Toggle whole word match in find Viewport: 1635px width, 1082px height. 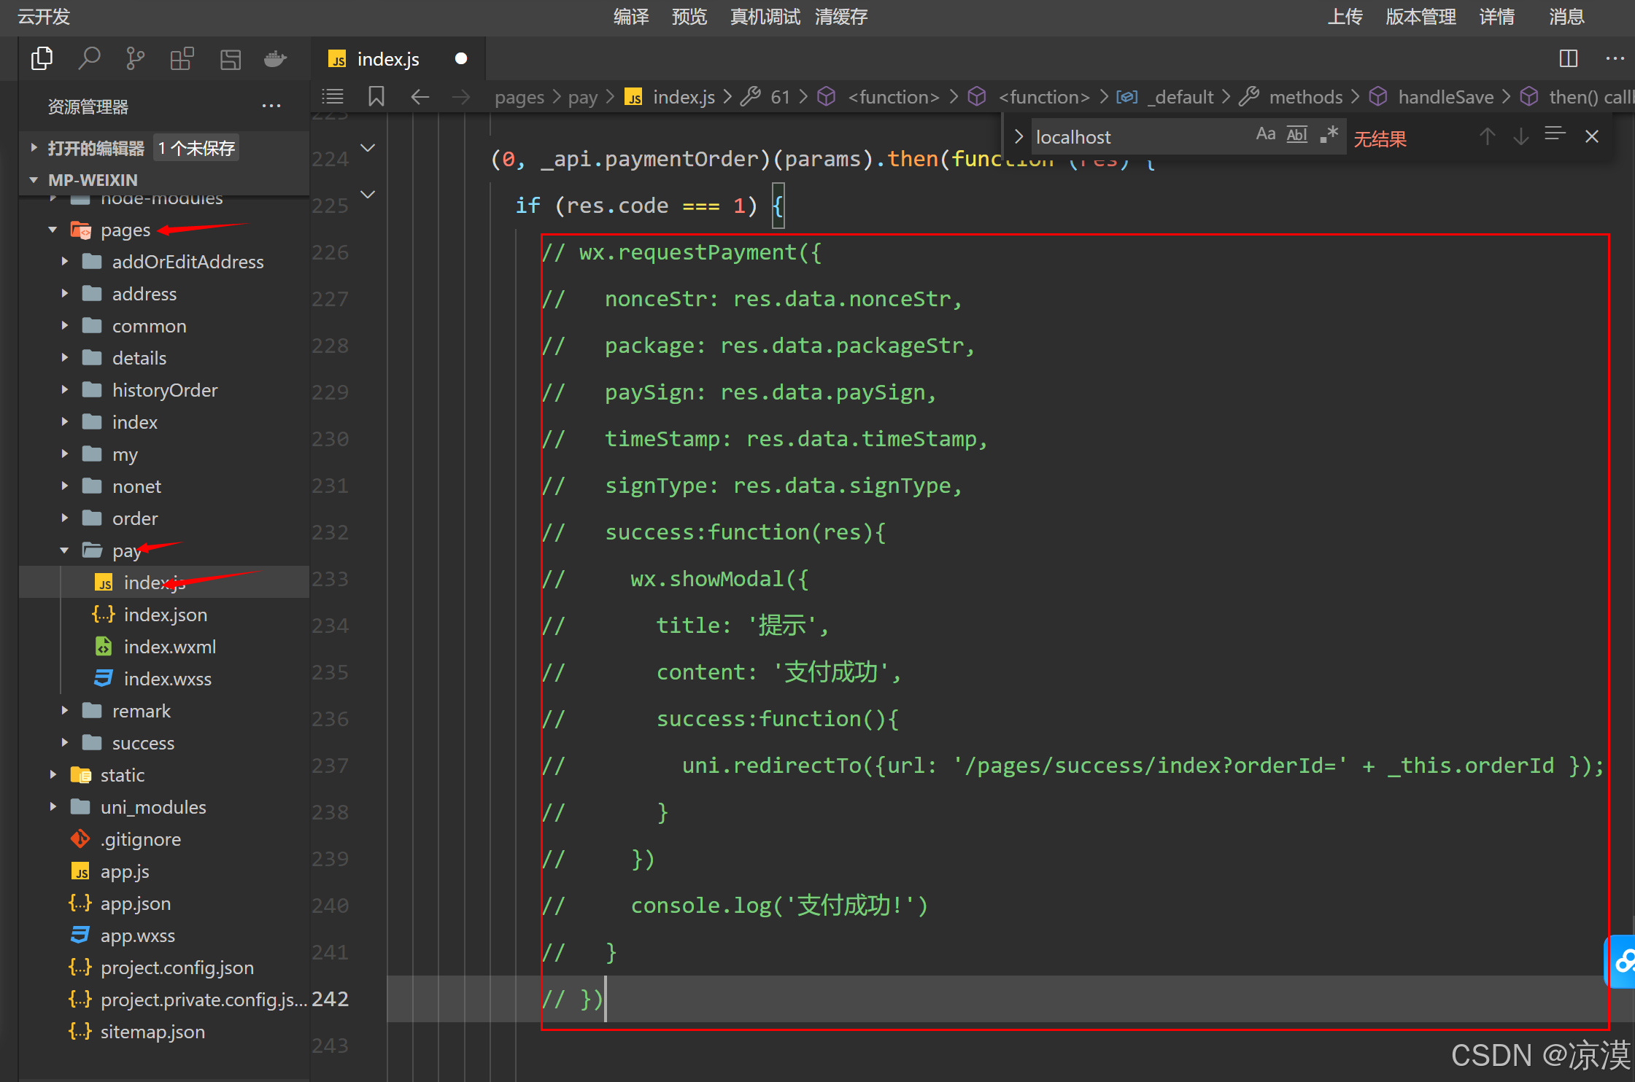(1296, 135)
